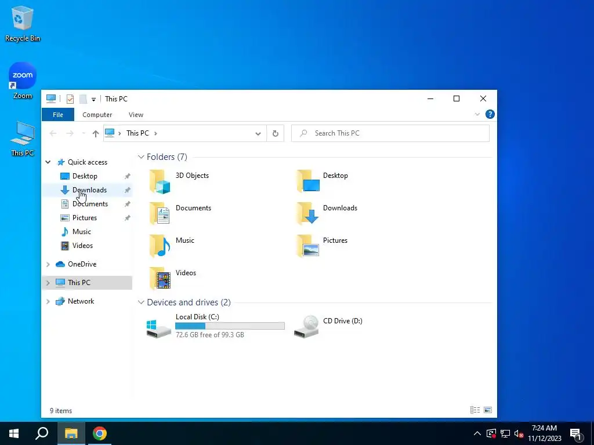Open recent locations dropdown arrow
The width and height of the screenshot is (594, 445).
click(x=84, y=133)
